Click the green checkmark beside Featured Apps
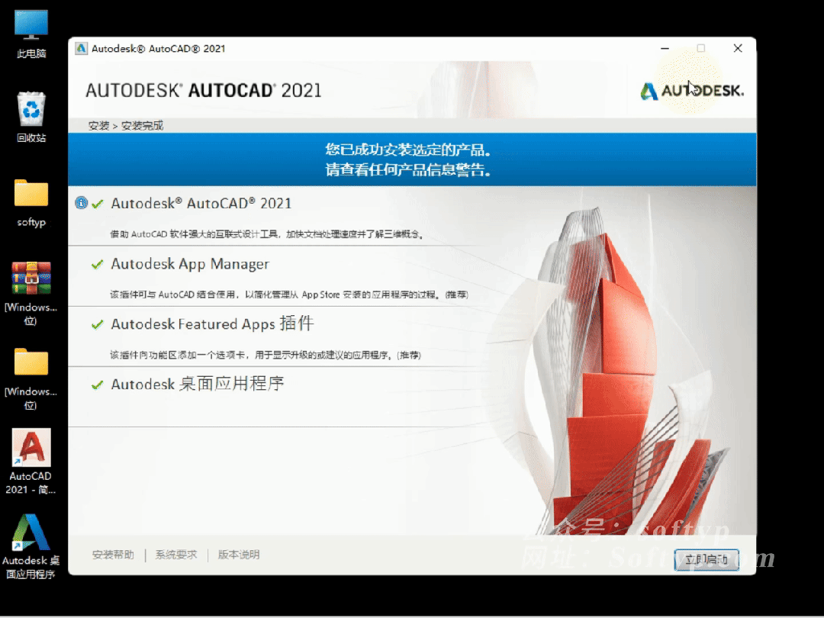Viewport: 824px width, 618px height. (x=97, y=325)
